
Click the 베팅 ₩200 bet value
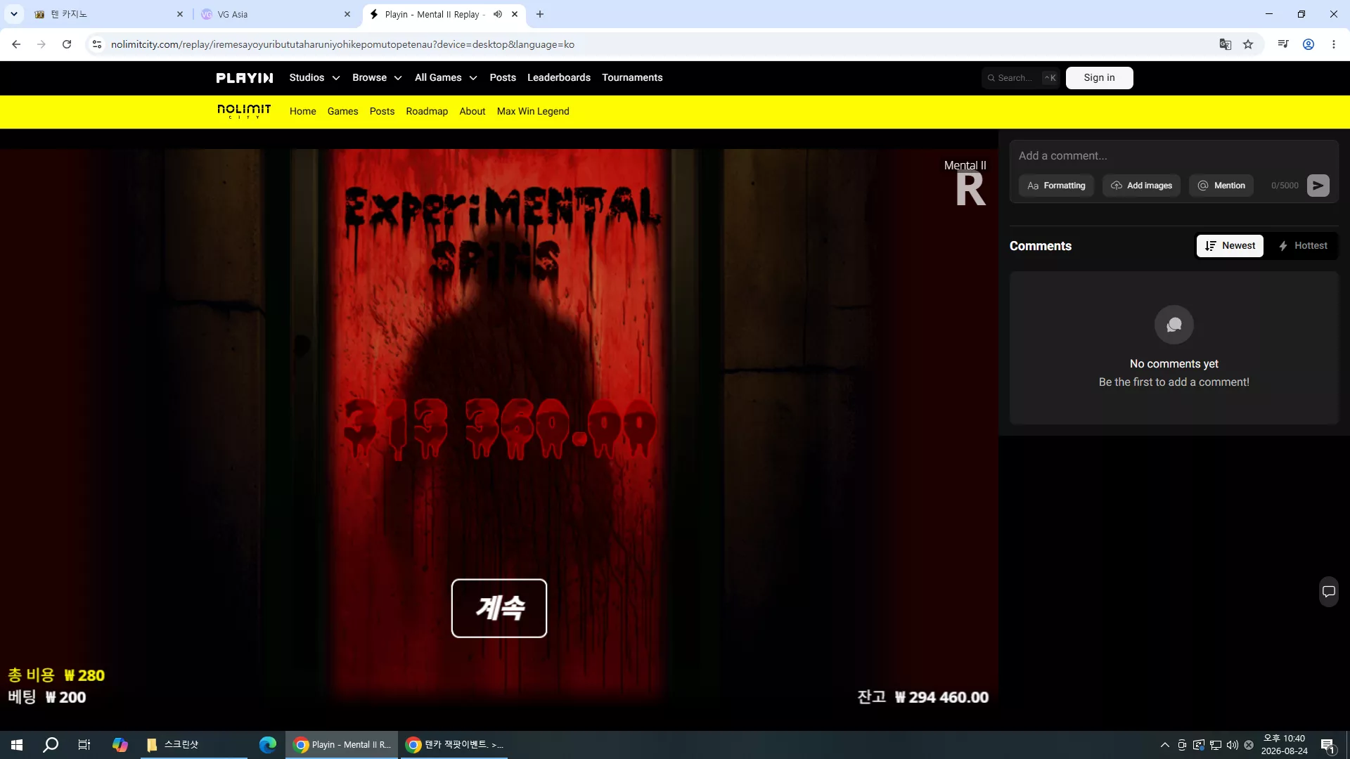tap(47, 697)
